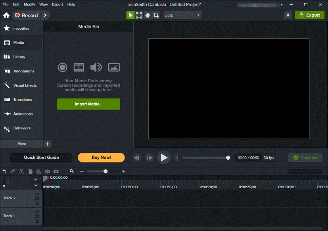The height and width of the screenshot is (231, 328).
Task: Toggle visibility eye for Track 2
Action: coord(37,194)
